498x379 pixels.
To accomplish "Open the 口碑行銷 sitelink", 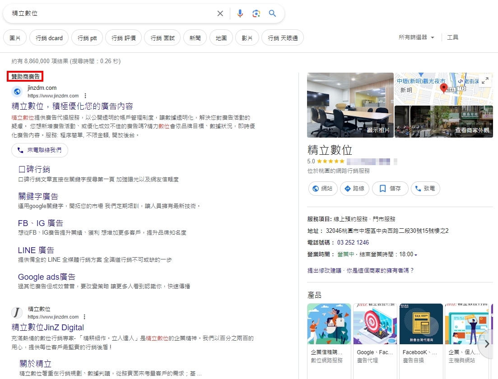I will pyautogui.click(x=34, y=169).
